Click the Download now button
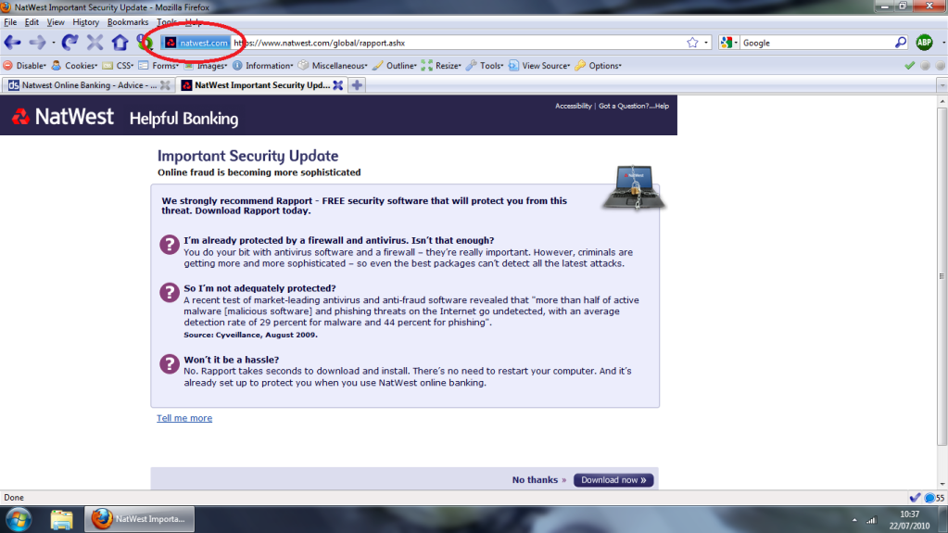Screen dimensions: 948x533 613,480
